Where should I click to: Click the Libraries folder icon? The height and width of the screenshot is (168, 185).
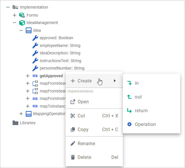pos(15,123)
